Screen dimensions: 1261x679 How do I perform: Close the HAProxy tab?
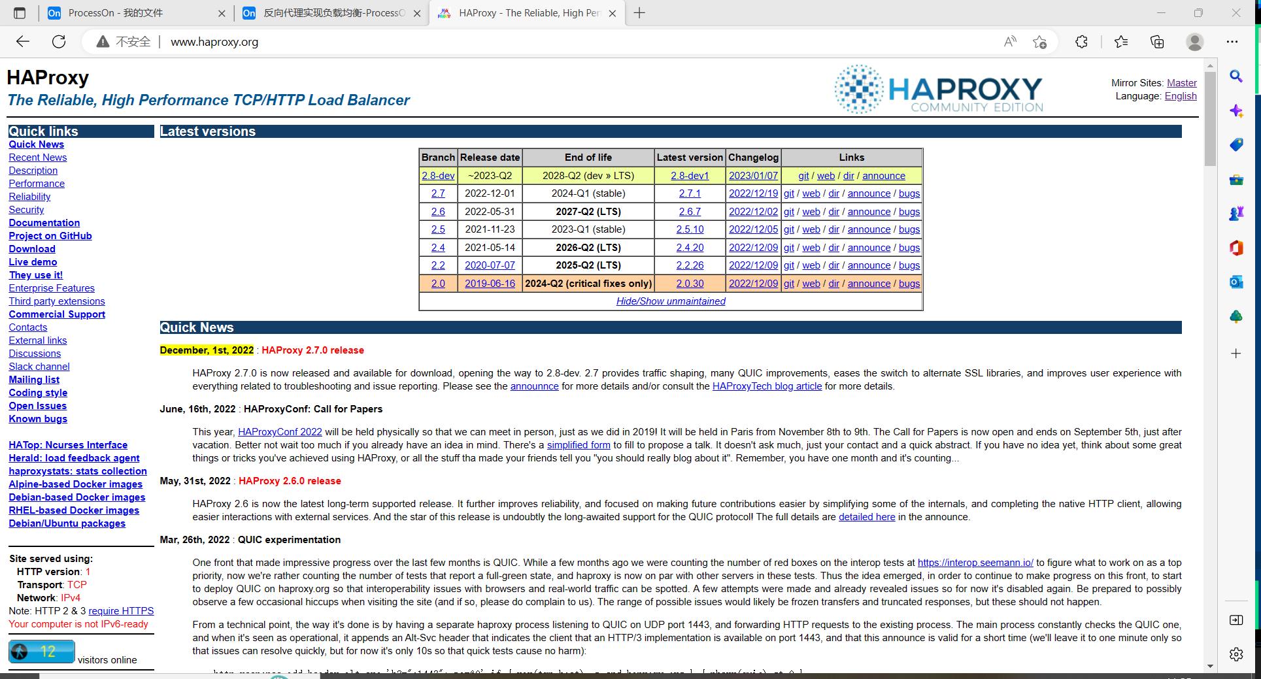pyautogui.click(x=612, y=13)
